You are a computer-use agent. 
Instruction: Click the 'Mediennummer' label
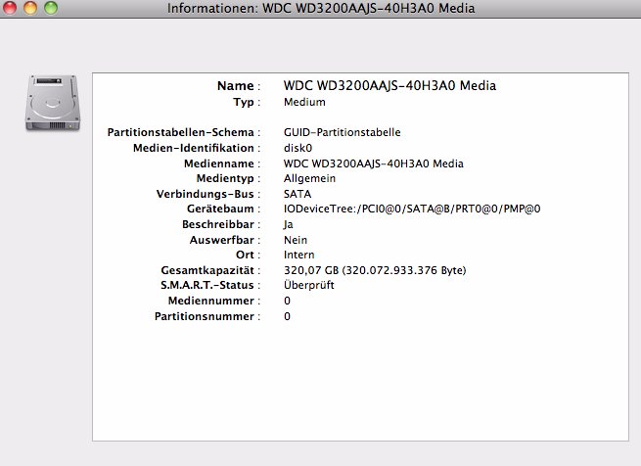point(211,301)
